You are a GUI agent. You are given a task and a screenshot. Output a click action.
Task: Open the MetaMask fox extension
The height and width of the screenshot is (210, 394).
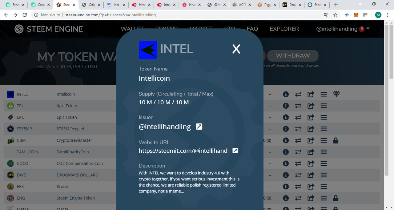[x=356, y=15]
